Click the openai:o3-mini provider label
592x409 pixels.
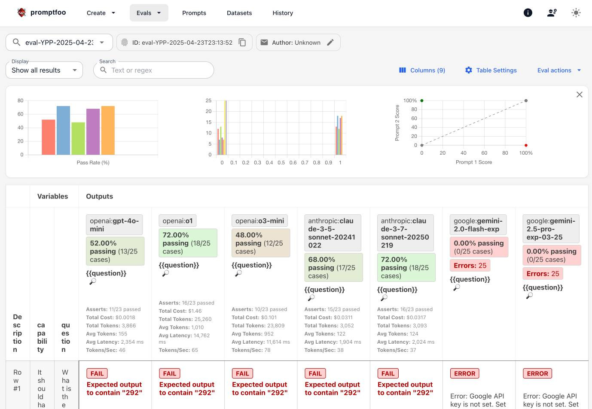259,221
